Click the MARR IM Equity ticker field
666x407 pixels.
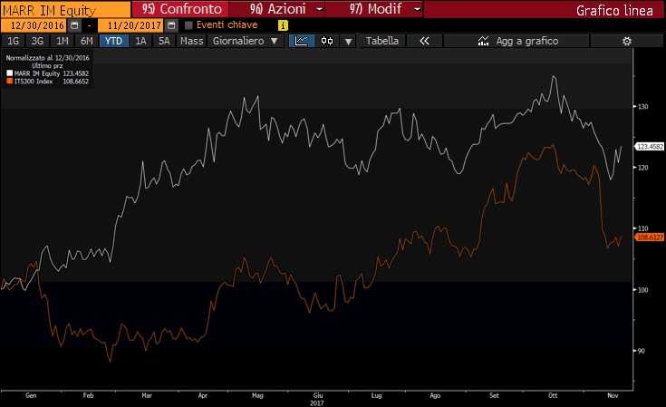tap(65, 10)
